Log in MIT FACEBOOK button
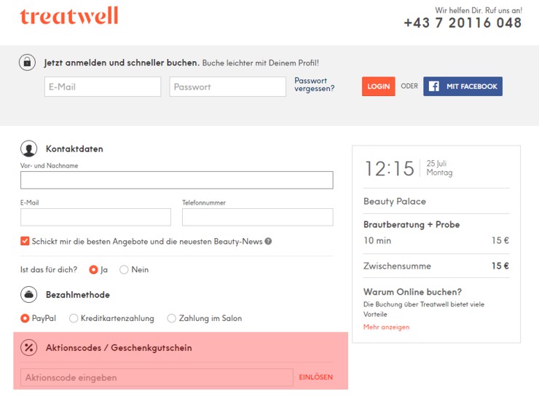 pyautogui.click(x=463, y=86)
